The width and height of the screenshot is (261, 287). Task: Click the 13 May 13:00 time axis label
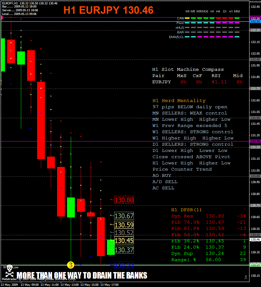coord(70,285)
